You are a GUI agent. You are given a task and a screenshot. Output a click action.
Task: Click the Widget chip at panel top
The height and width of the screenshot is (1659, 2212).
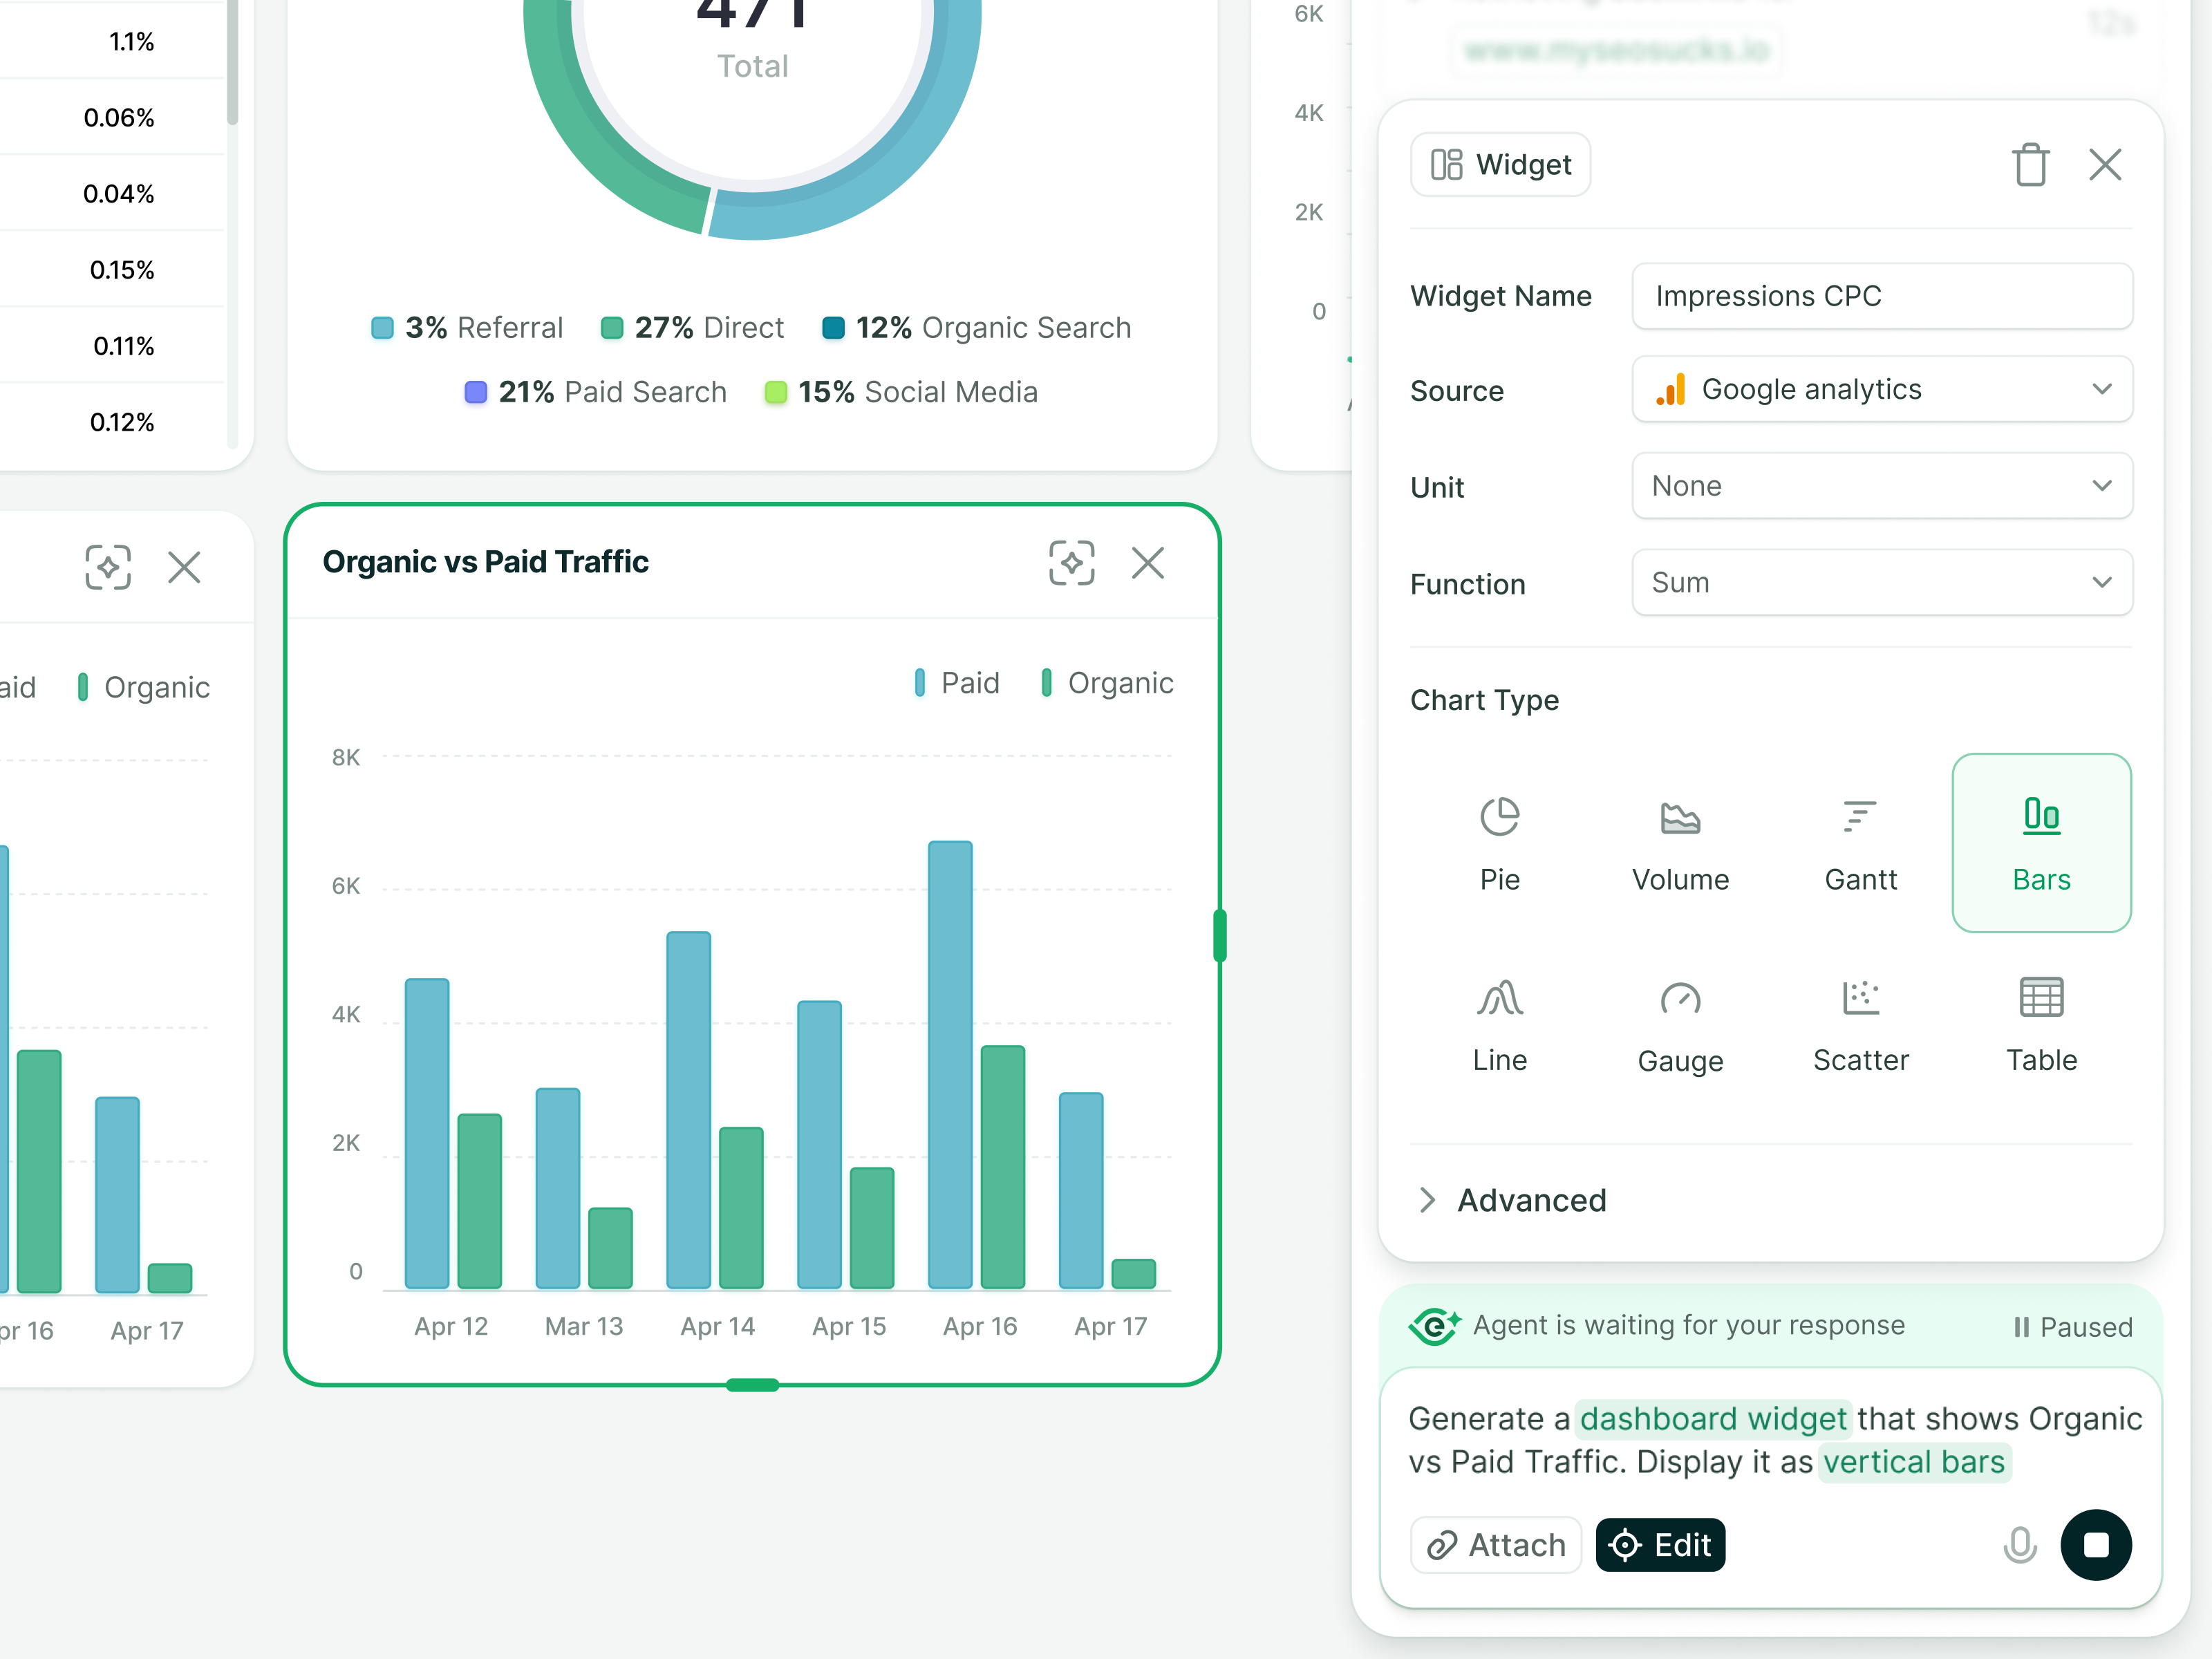1499,164
